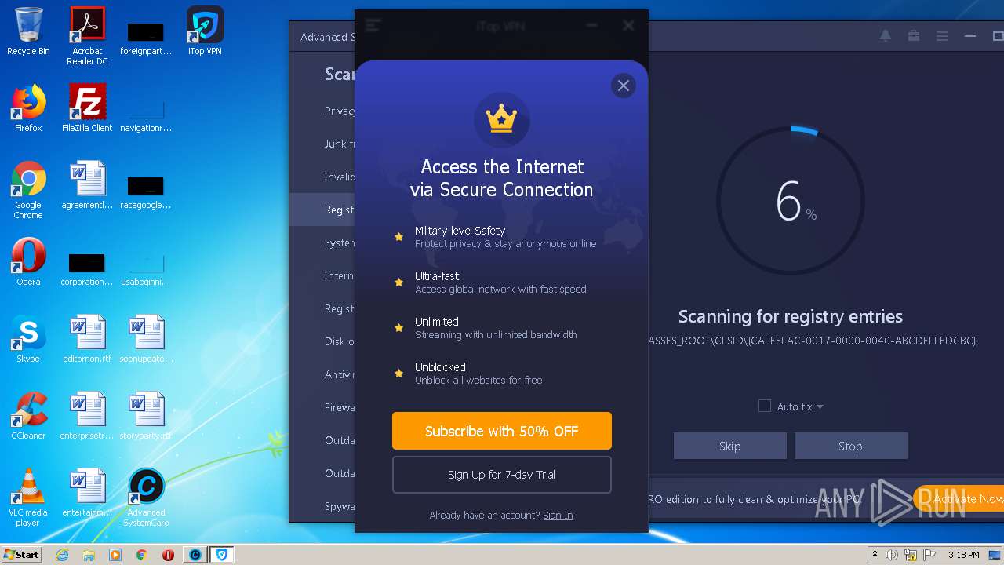
Task: Switch to iTop VPN taskbar button
Action: [x=222, y=555]
